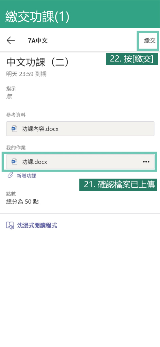Screen dimensions: 160x347
Task: Click the Word icon of 功課.docx
Action: click(14, 162)
